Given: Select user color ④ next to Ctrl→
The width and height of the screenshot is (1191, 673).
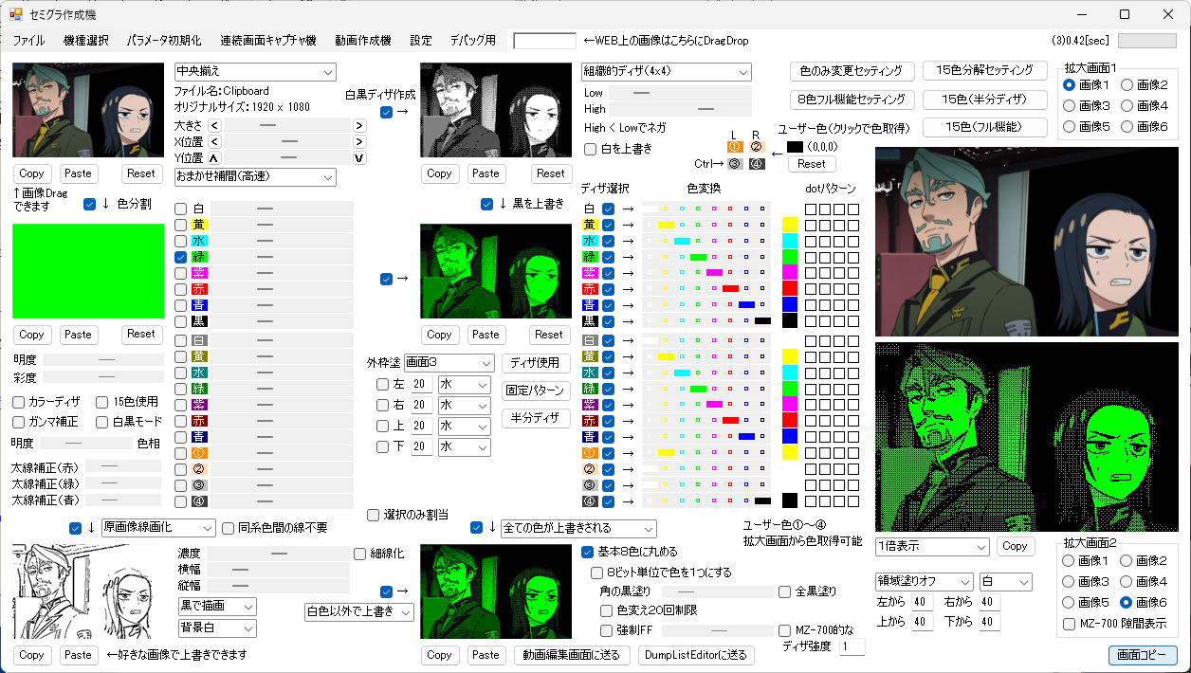Looking at the screenshot, I should [757, 163].
